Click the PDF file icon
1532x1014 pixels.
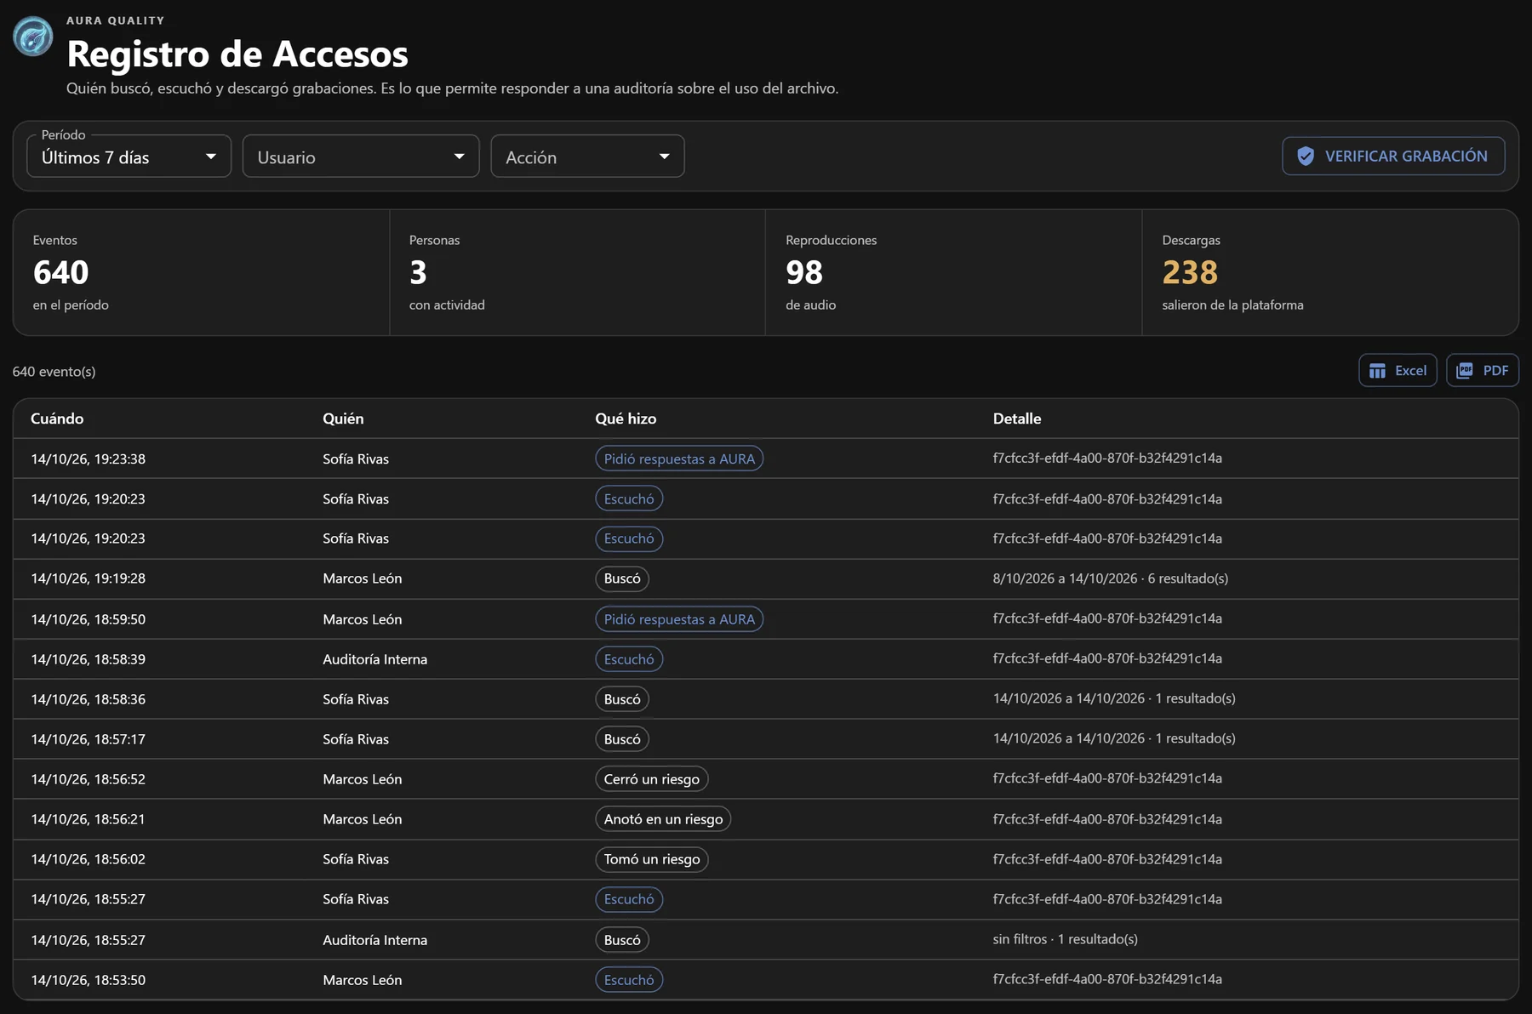(1465, 371)
